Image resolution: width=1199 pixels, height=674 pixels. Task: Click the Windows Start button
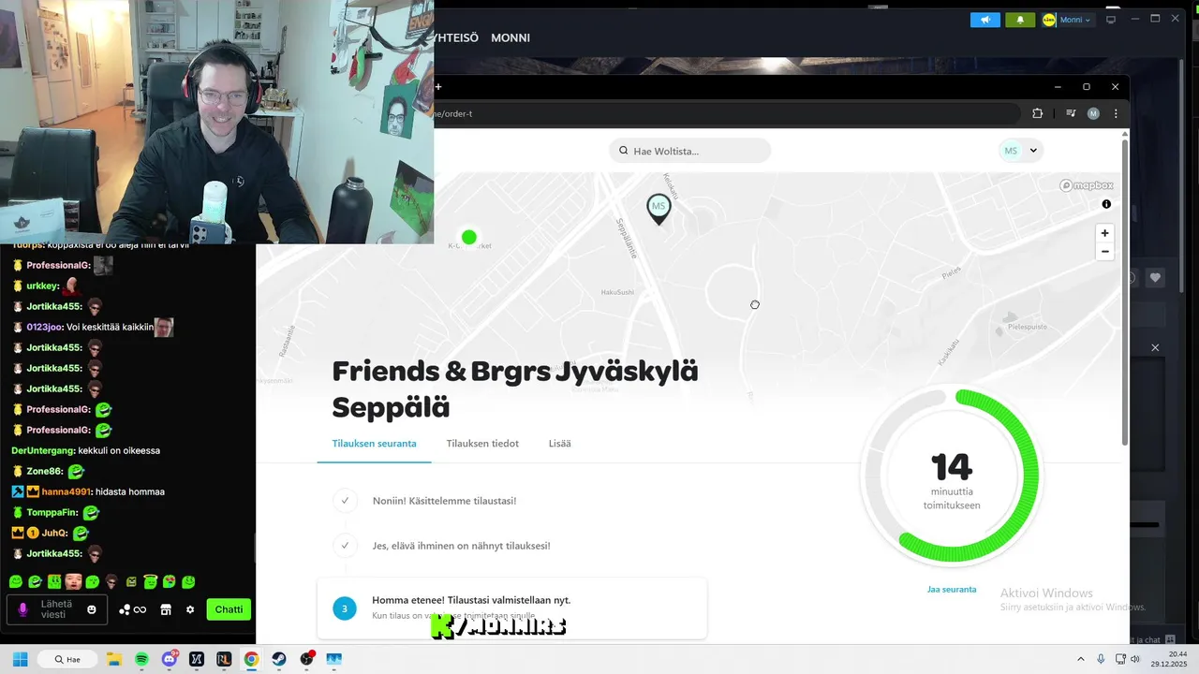click(x=20, y=659)
